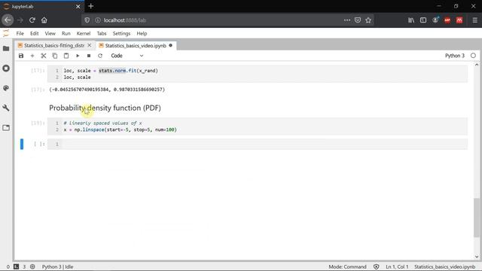Close the Statistics_basics-fitting_distr tab
This screenshot has width=482, height=271.
[x=90, y=45]
